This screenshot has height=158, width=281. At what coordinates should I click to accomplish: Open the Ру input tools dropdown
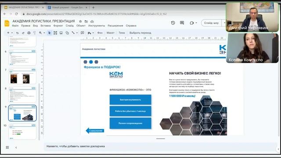click(x=91, y=33)
